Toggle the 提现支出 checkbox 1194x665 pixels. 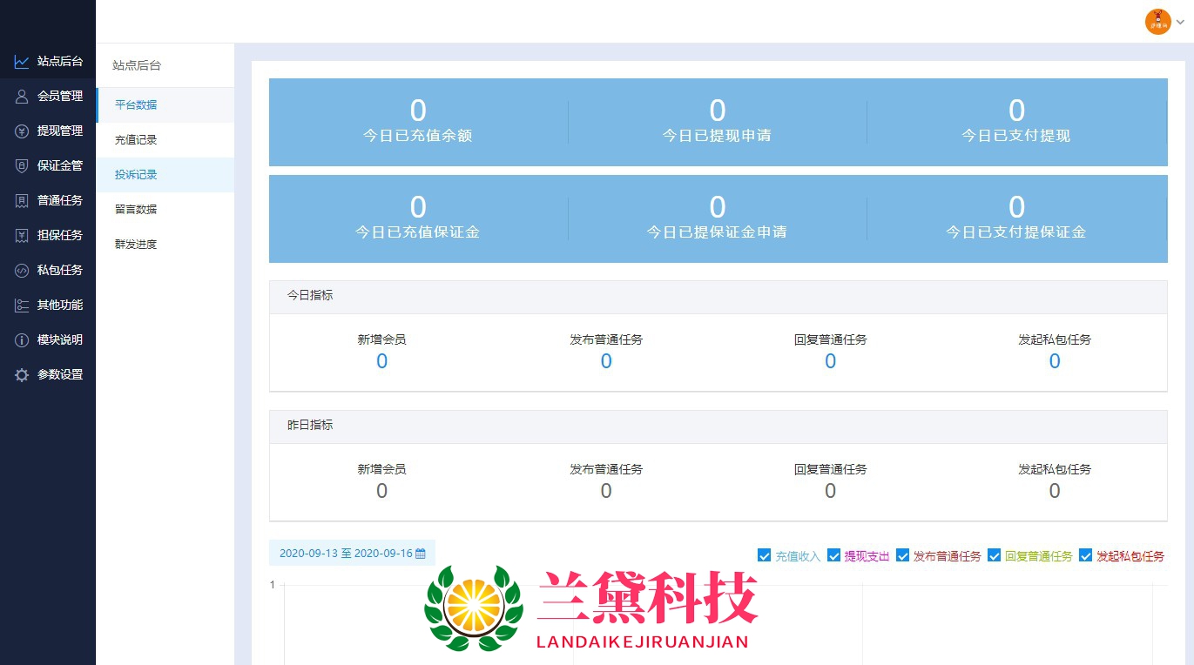[x=833, y=555]
